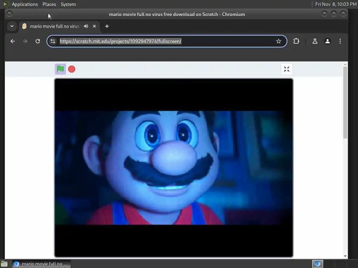Click the date and time clock

(x=336, y=4)
